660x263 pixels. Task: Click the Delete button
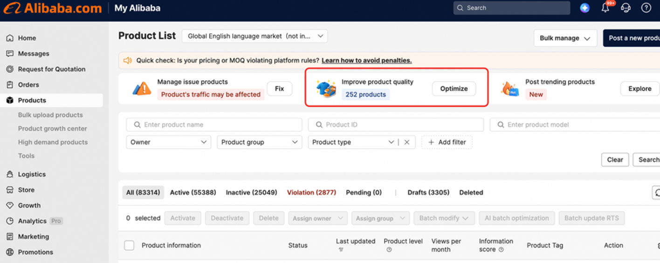click(x=269, y=218)
